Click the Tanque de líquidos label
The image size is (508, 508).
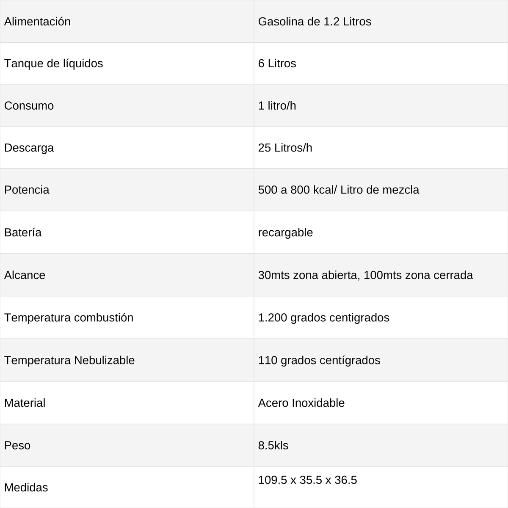[x=53, y=63]
